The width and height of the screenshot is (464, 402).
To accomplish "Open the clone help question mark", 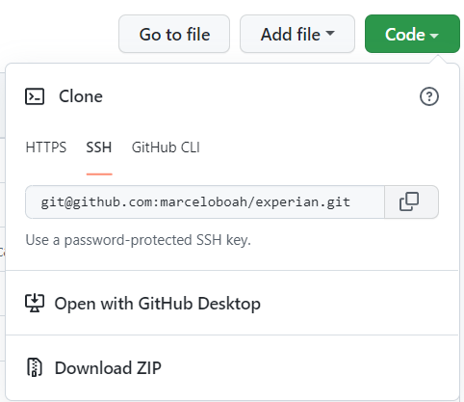I will [x=429, y=96].
